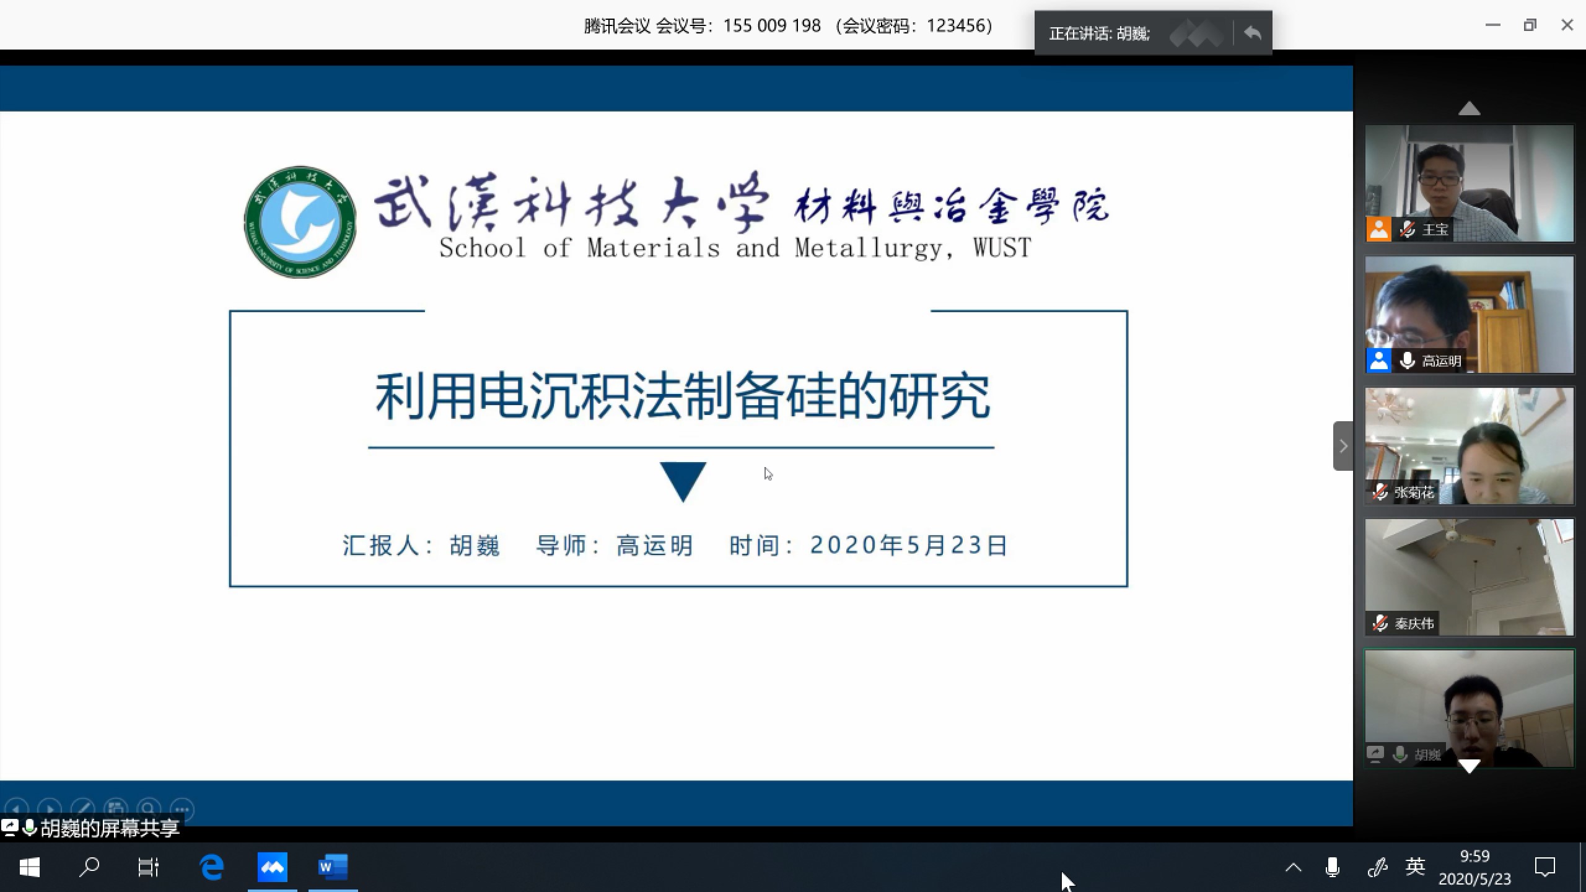Click slideshow previous slide button
The width and height of the screenshot is (1586, 892).
coord(17,809)
